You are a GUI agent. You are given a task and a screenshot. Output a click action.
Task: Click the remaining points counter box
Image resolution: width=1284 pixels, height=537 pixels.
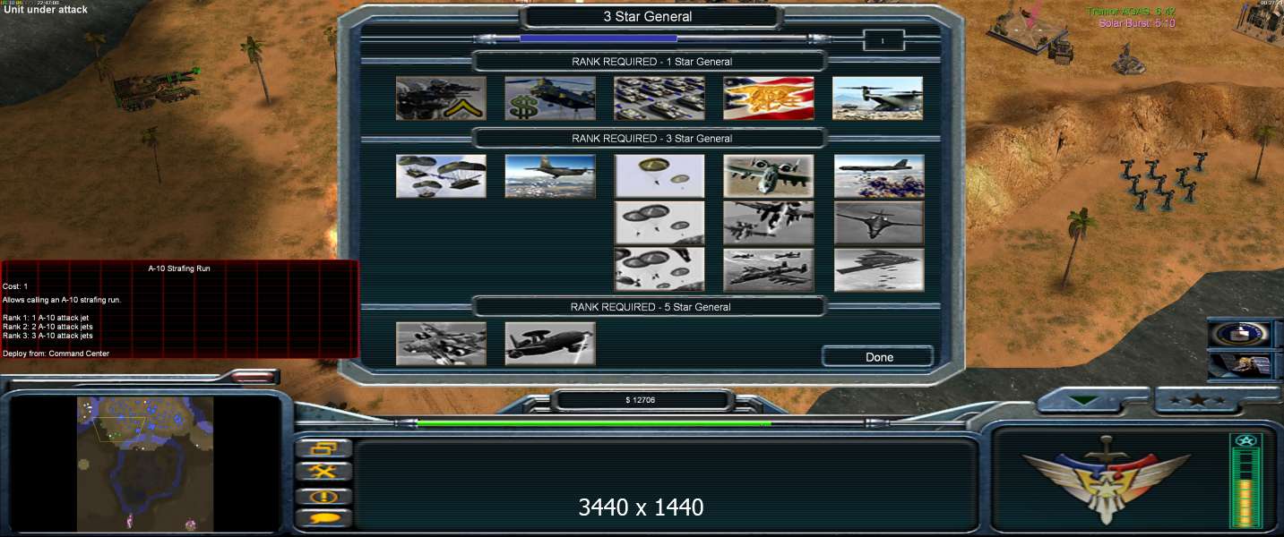(x=883, y=40)
